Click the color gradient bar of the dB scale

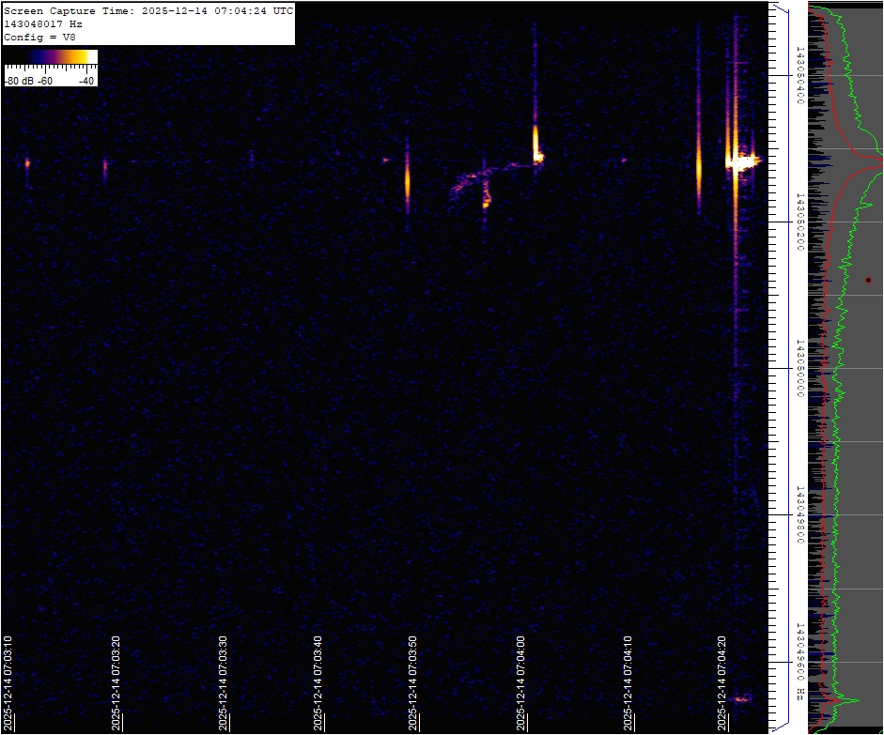coord(50,57)
